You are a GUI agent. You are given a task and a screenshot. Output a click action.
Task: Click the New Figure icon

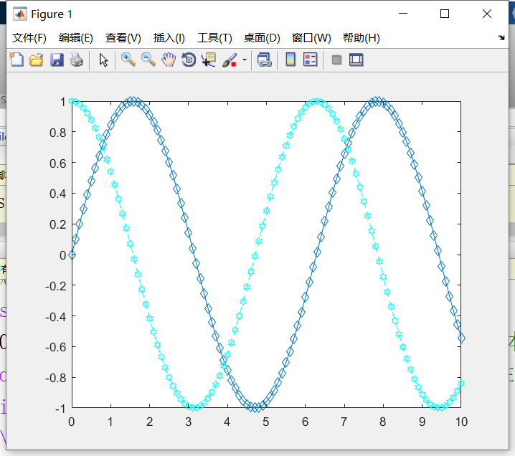coord(16,60)
